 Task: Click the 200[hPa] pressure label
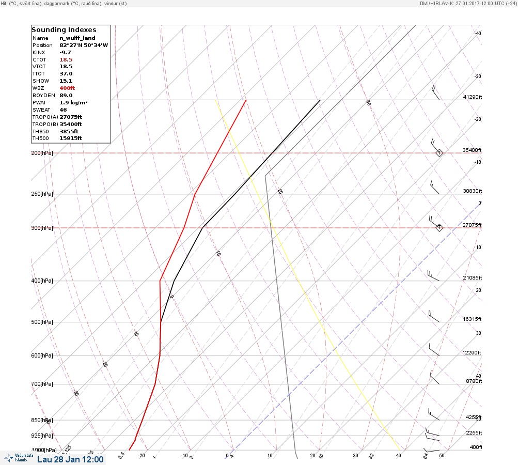tap(42, 153)
